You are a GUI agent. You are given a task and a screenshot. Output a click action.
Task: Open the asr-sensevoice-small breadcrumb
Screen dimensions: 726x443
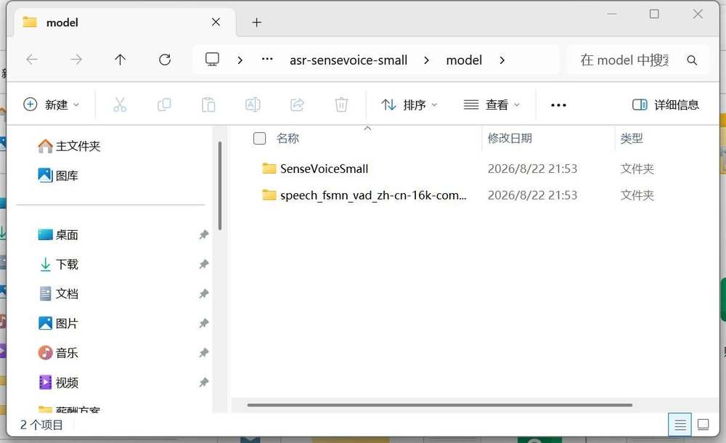point(348,60)
